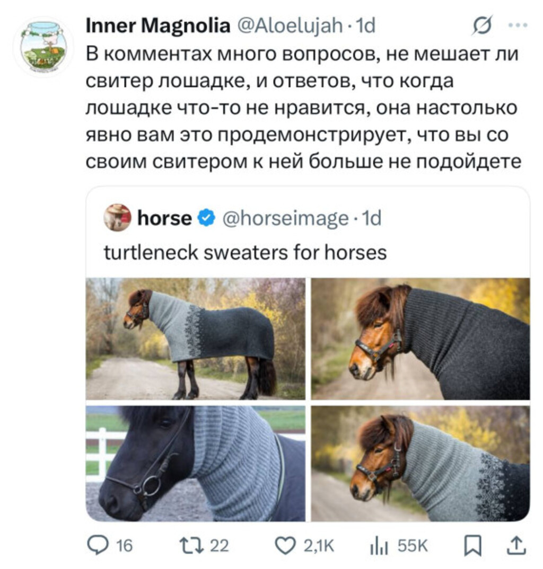Click the Grok slashed-circle icon
Screen dimensions: 543x569
point(482,26)
